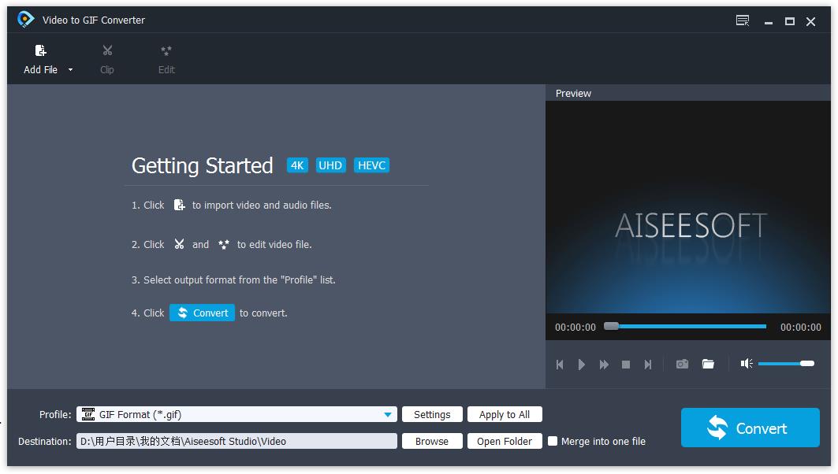
Task: Take a snapshot of the preview
Action: (x=682, y=364)
